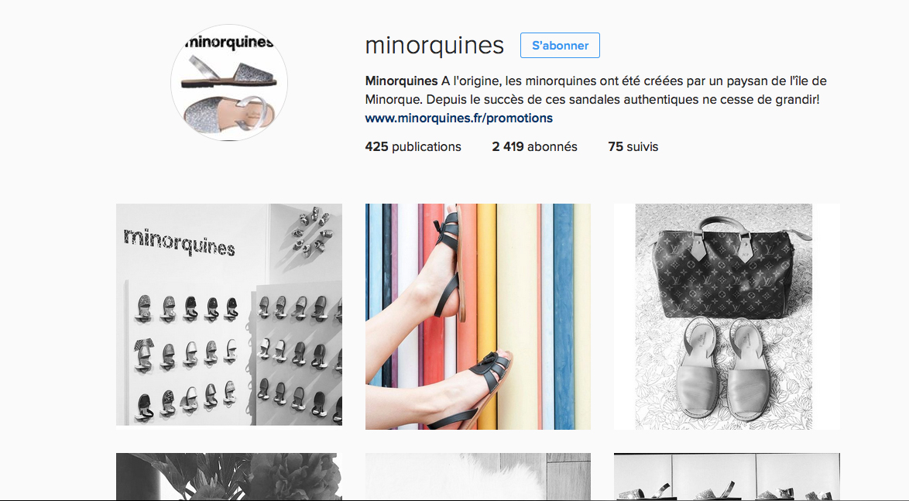Click the 425 publications count
The image size is (909, 501).
pos(413,146)
